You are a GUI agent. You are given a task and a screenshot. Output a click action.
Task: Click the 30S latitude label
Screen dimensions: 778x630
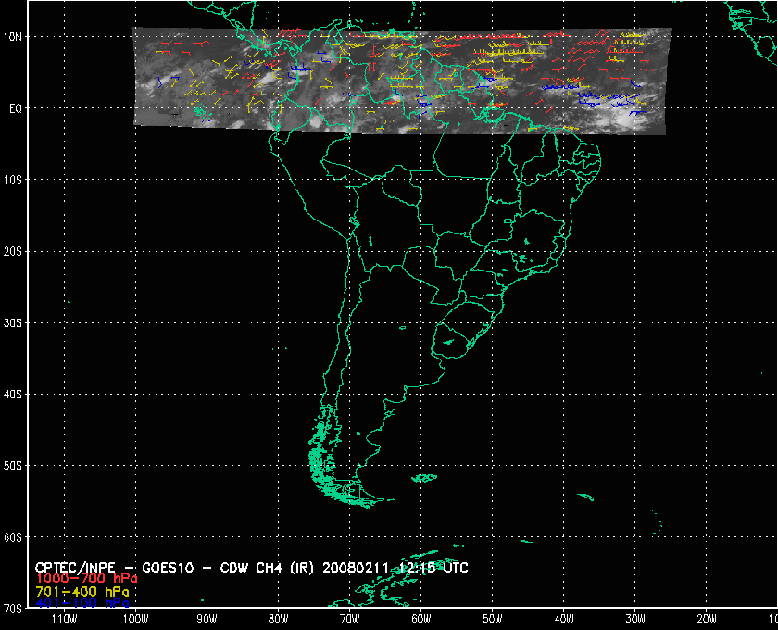(x=13, y=322)
